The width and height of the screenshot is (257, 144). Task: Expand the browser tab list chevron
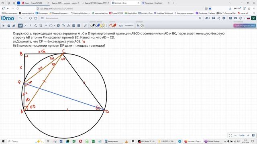pyautogui.click(x=230, y=3)
